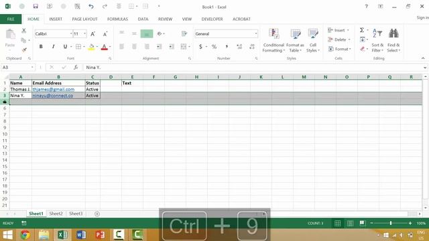Click Sign in link
This screenshot has width=429, height=241.
(x=422, y=17)
